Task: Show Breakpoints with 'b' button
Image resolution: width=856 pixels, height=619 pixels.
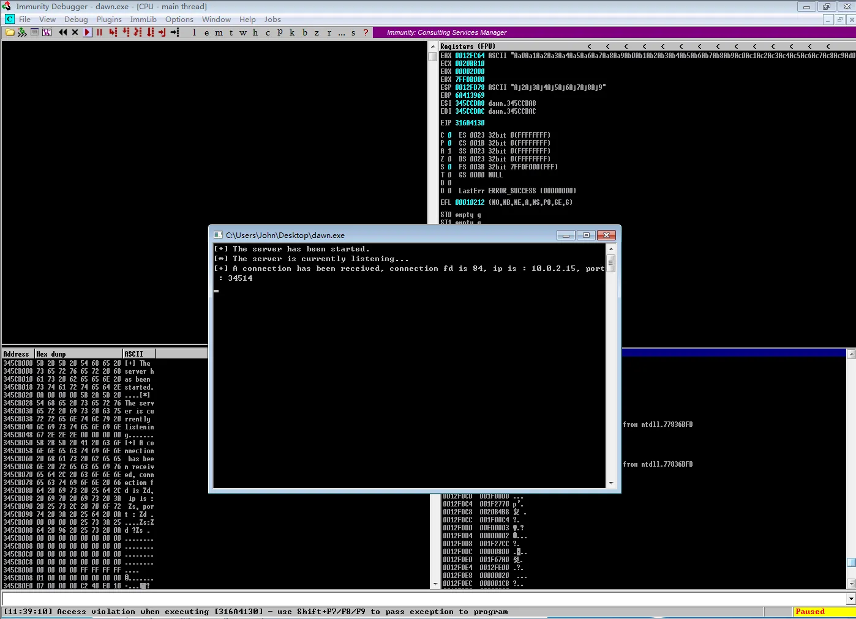Action: coord(305,32)
